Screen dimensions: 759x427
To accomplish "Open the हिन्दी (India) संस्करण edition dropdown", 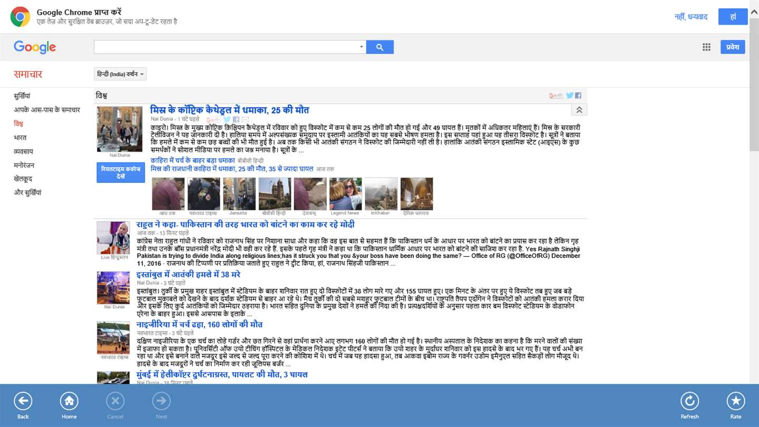I will coord(120,74).
